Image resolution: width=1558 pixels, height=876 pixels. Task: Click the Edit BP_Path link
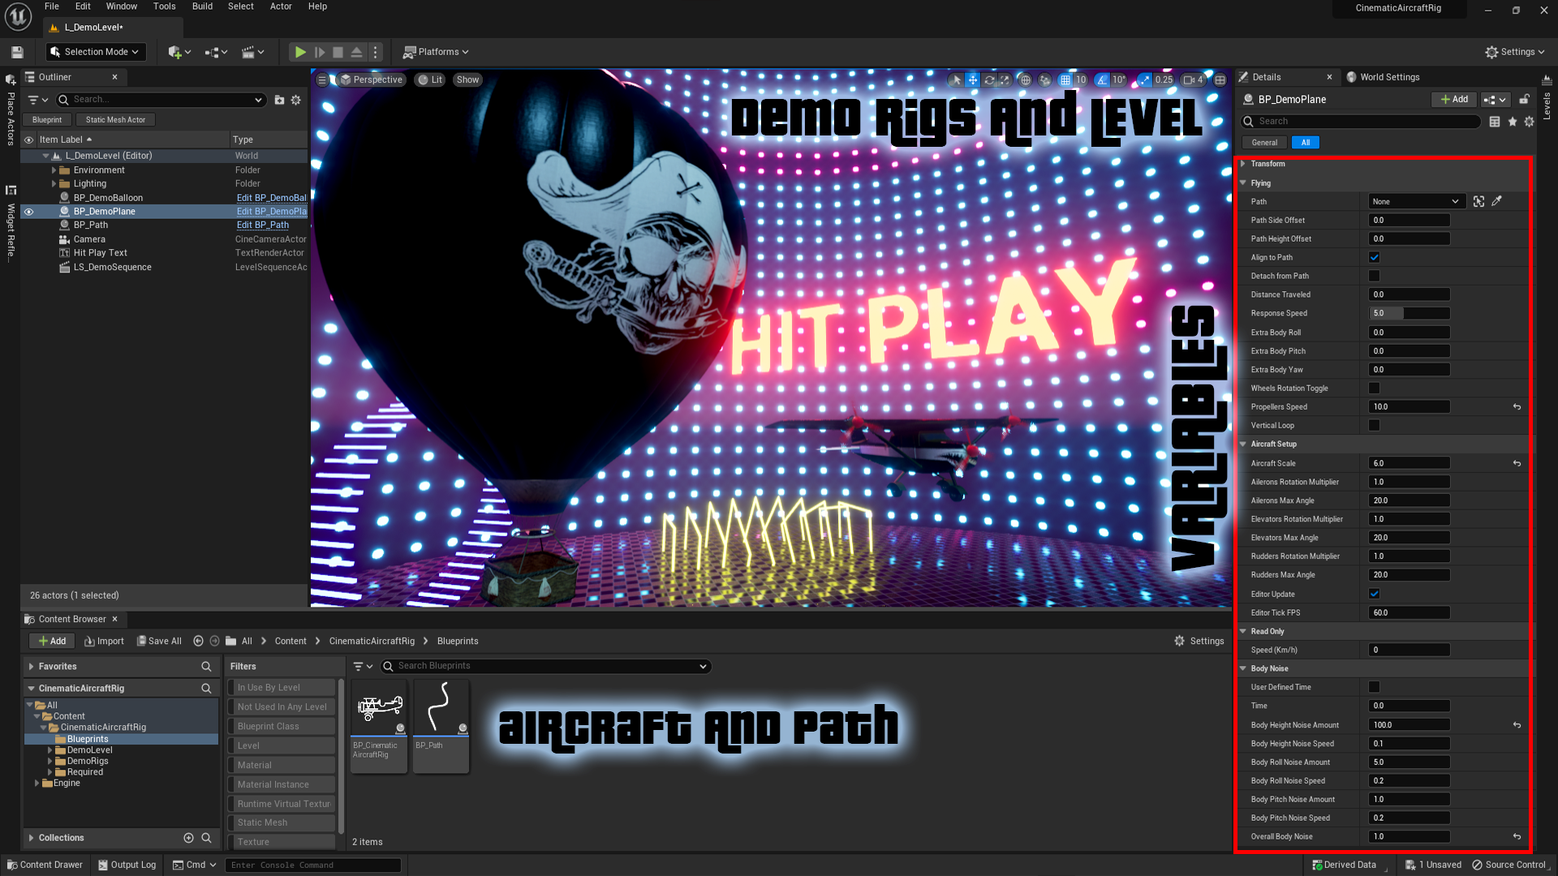(262, 225)
